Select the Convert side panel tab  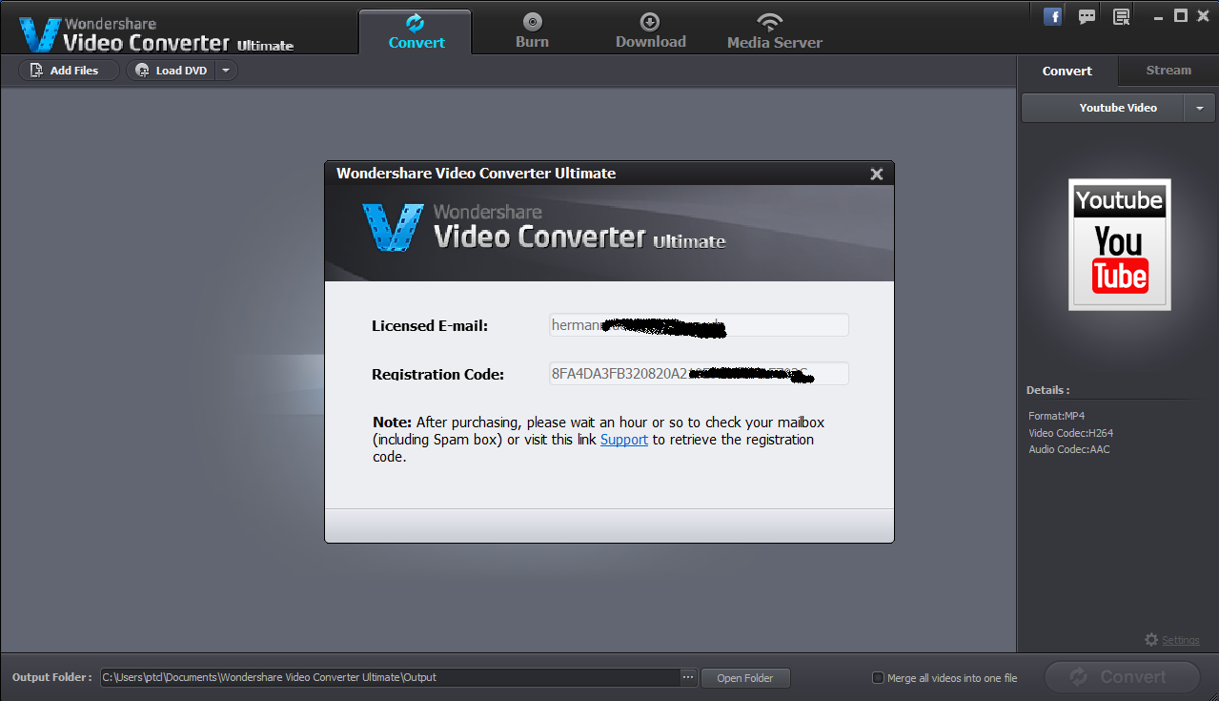coord(1067,71)
